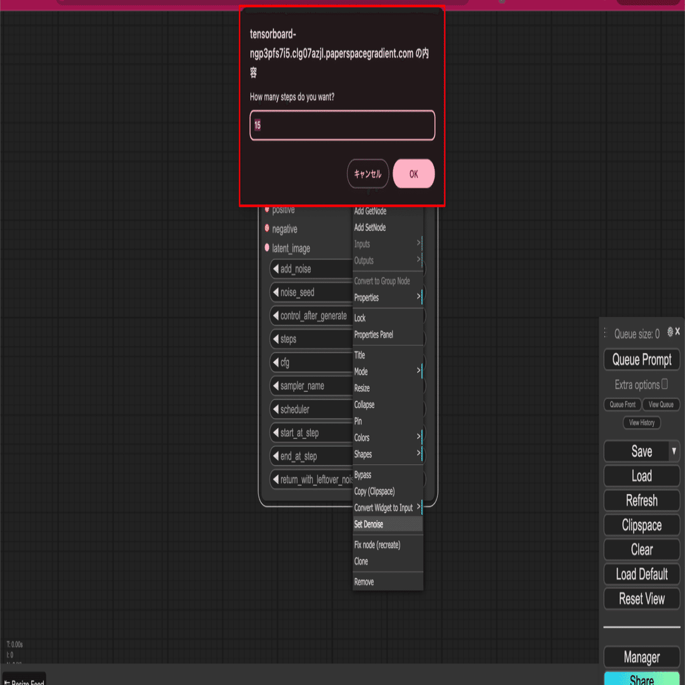
Task: Select Collapse in the context menu
Action: (x=388, y=405)
